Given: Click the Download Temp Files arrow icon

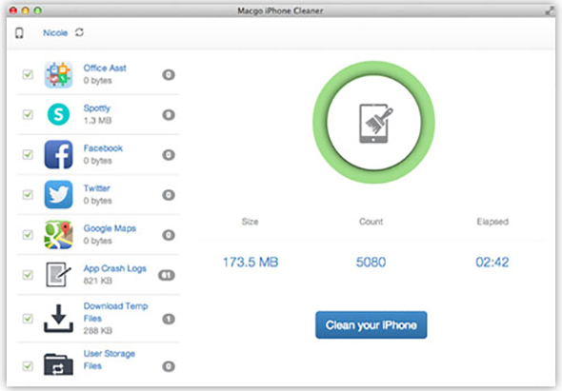Looking at the screenshot, I should click(x=58, y=319).
